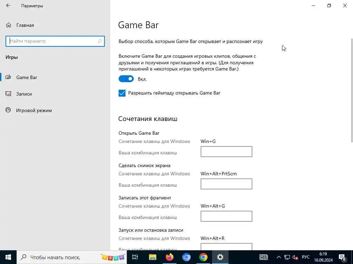Screen dimensions: 353x264
Task: Open notification center icon
Action: tap(342, 257)
